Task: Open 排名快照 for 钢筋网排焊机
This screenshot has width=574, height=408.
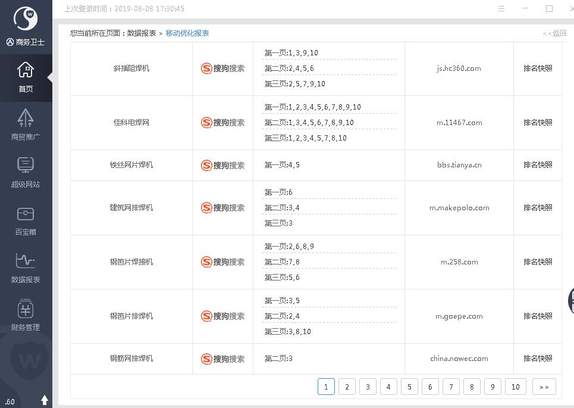Action: click(x=538, y=359)
